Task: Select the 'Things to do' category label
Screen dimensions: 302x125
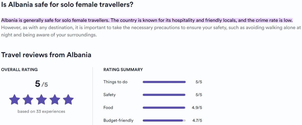Action: click(x=115, y=82)
